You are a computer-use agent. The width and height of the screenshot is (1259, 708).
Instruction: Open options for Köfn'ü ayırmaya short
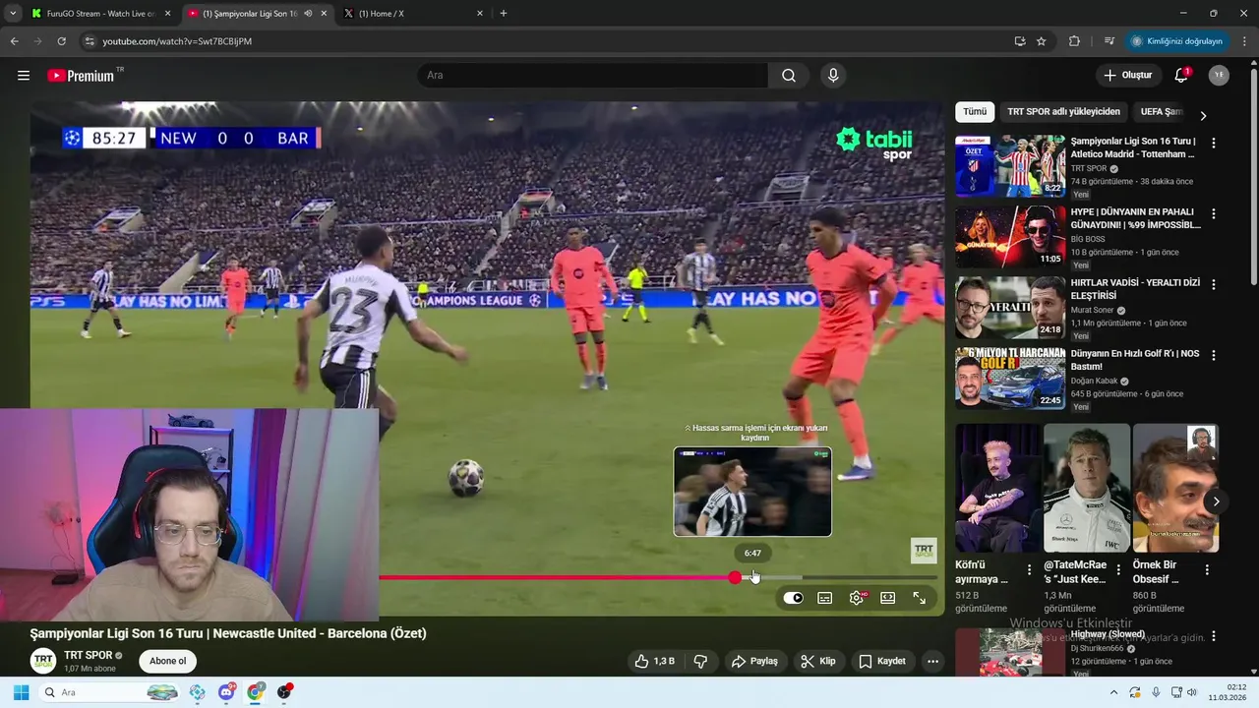tap(1030, 569)
